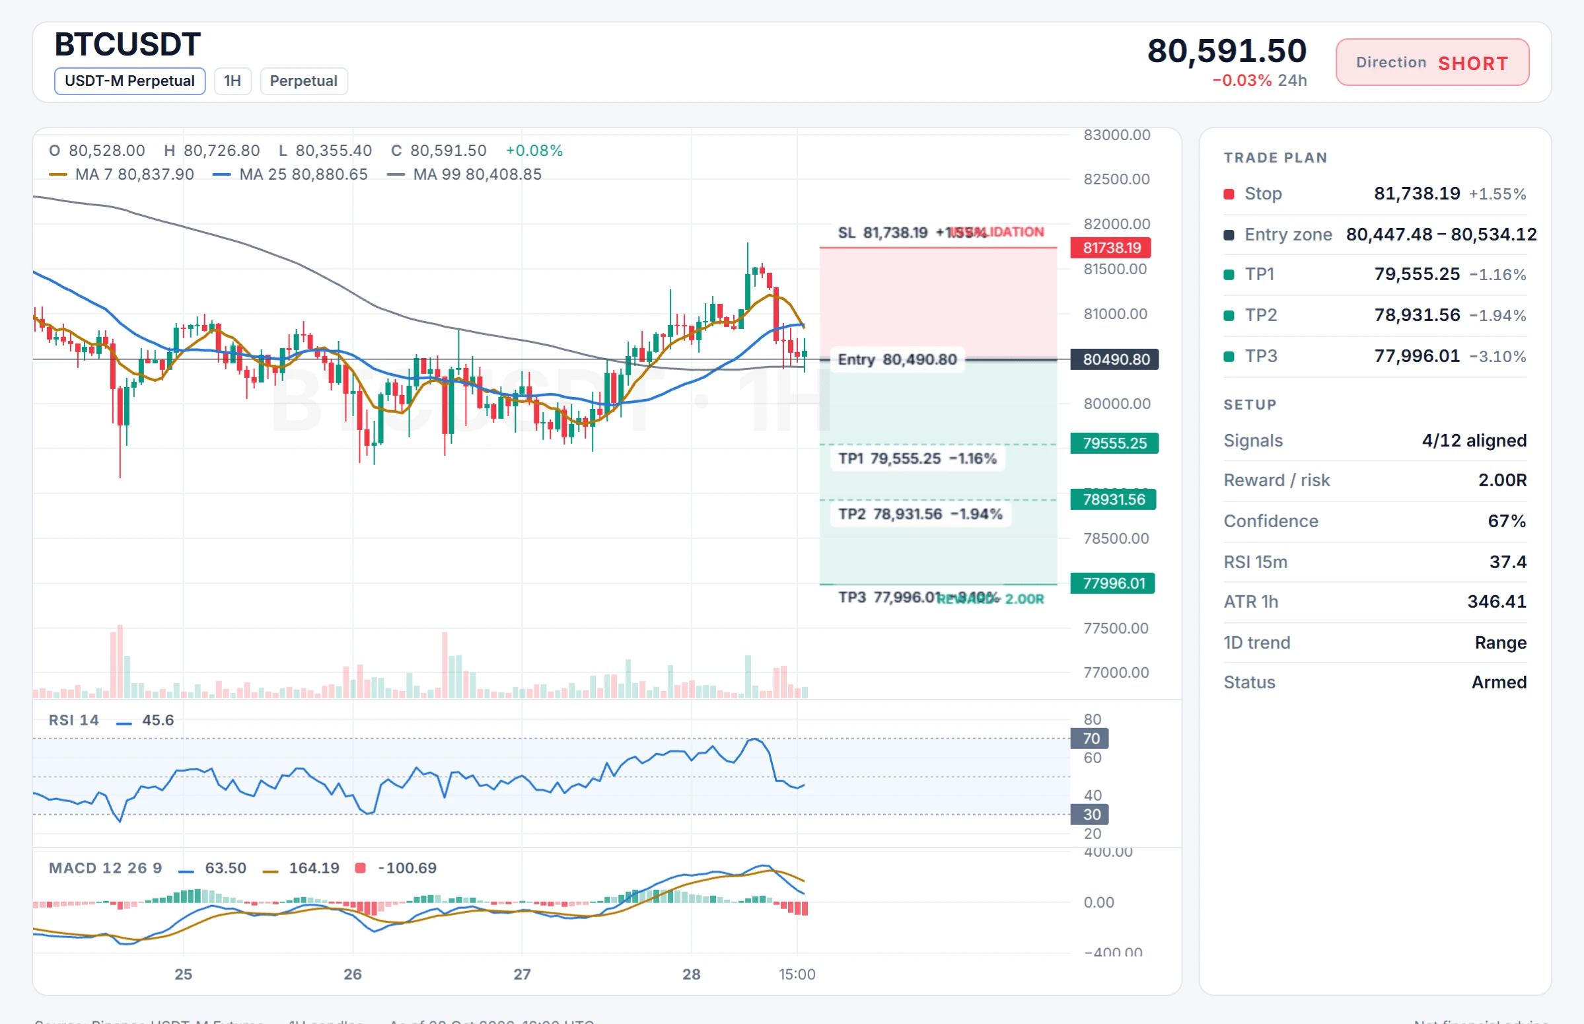This screenshot has width=1584, height=1024.
Task: Click the green 77996.01 price axis tag
Action: (1113, 583)
